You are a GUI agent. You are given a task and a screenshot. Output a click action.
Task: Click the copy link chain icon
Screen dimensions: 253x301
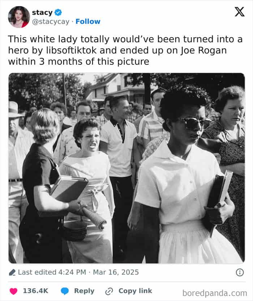click(109, 291)
